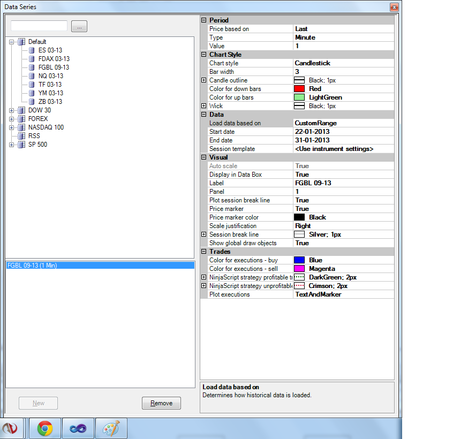This screenshot has height=439, width=453.
Task: Collapse the Trades property section
Action: coord(203,252)
